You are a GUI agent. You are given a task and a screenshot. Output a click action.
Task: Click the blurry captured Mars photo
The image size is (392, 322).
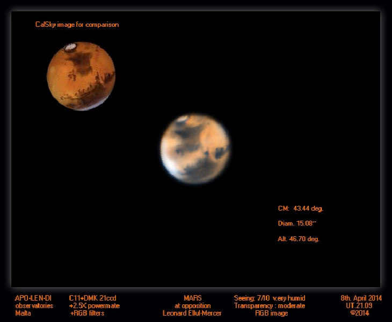pos(195,149)
